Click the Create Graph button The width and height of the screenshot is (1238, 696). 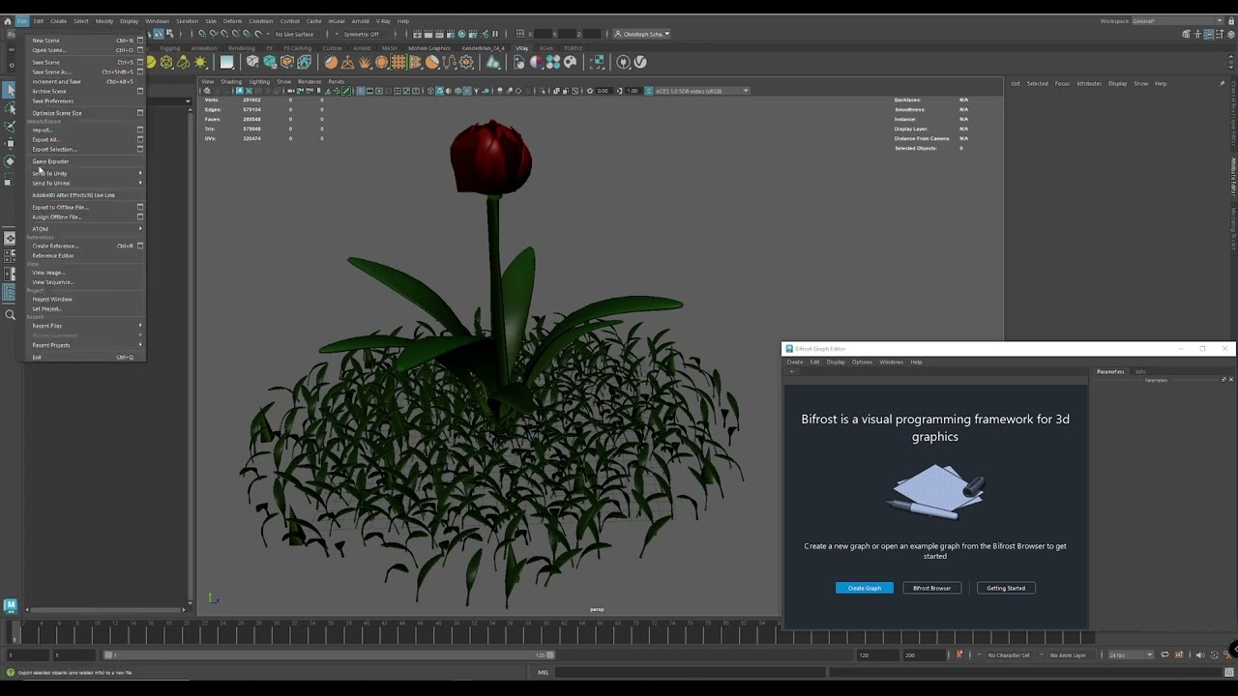864,588
